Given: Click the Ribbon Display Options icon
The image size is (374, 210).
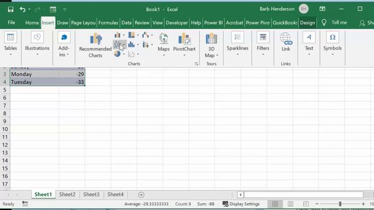Looking at the screenshot, I should 322,9.
